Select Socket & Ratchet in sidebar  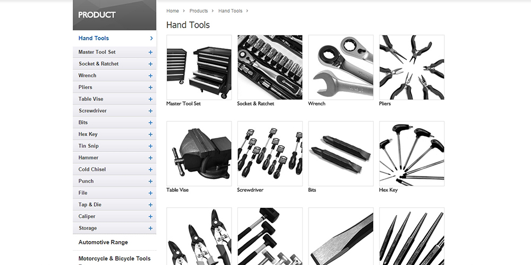(99, 64)
